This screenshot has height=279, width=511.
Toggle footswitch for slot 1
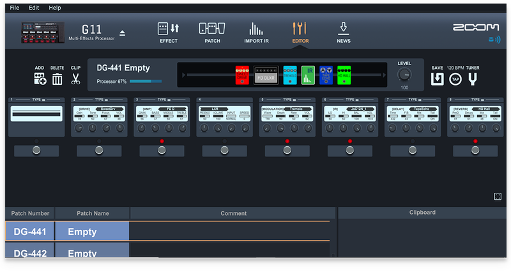(x=36, y=151)
